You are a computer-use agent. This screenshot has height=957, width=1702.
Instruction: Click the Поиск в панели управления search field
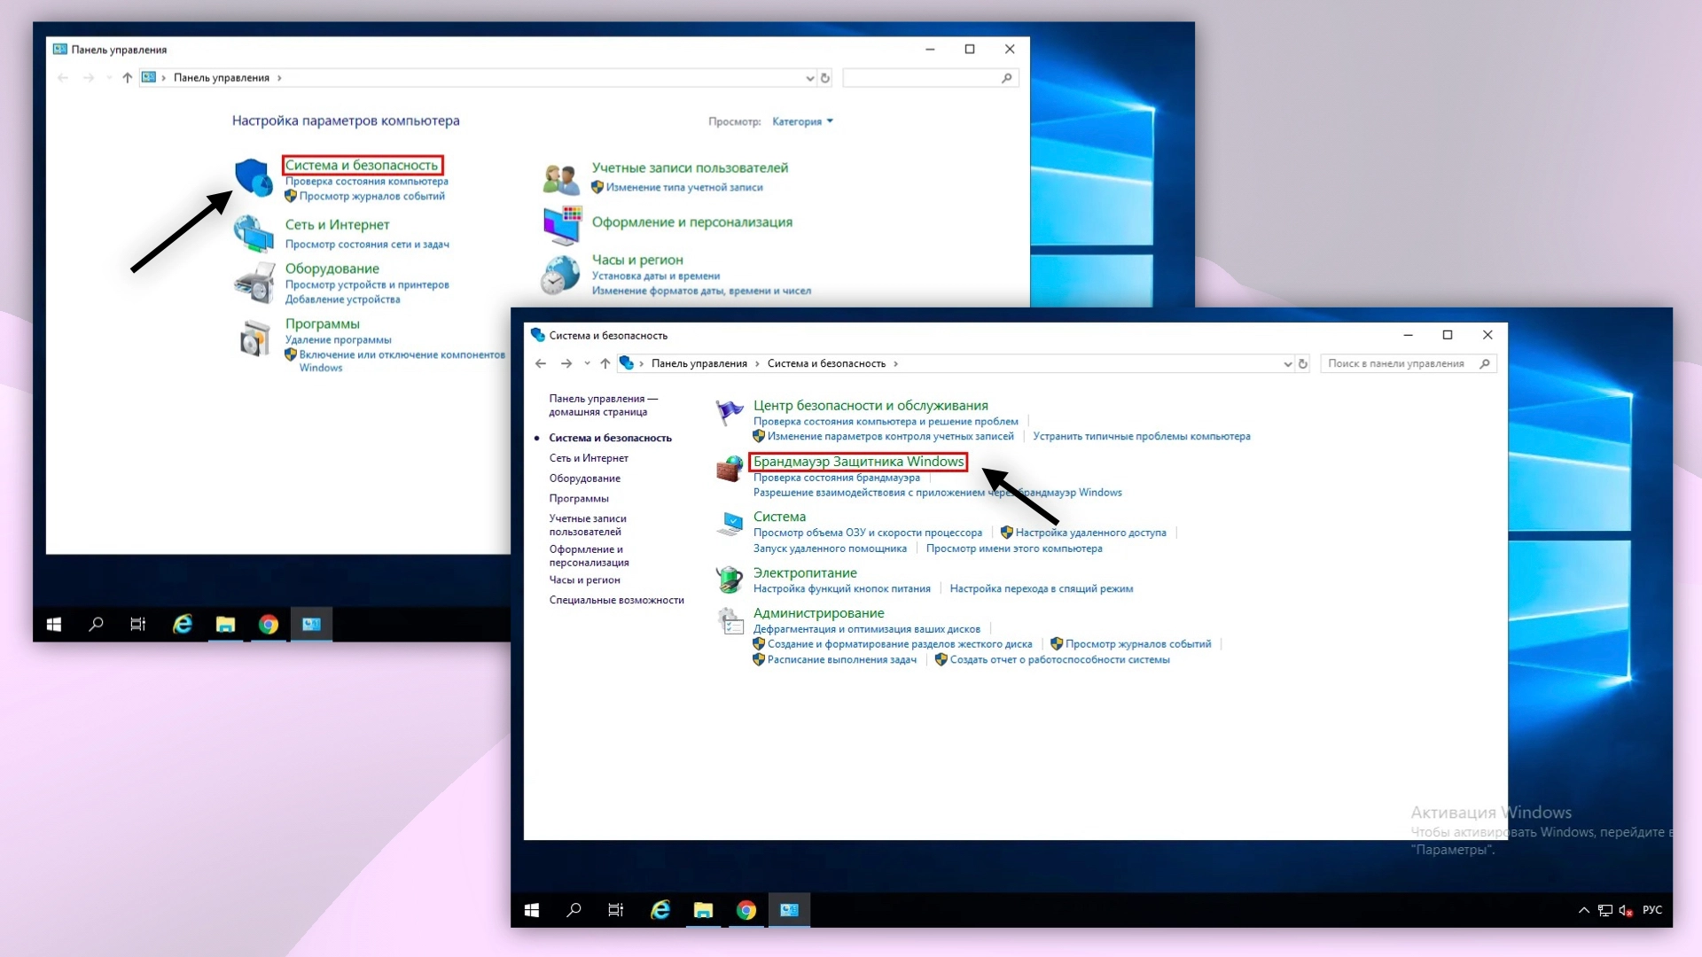[1396, 363]
